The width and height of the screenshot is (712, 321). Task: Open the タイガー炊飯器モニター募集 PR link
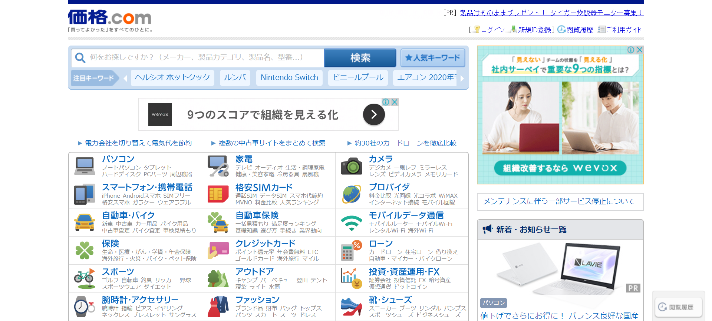552,13
